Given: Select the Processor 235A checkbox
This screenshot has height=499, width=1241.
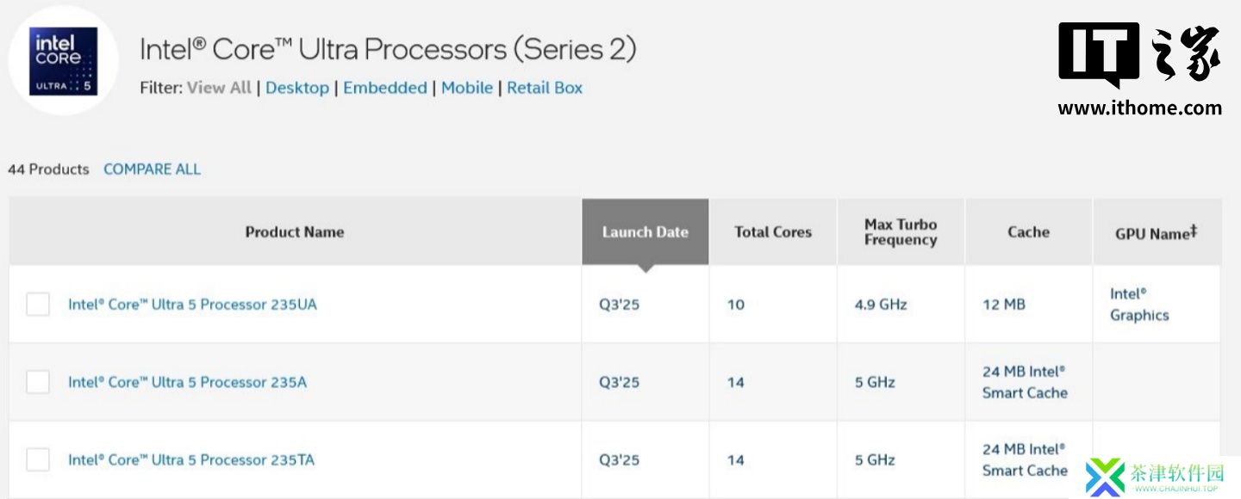Looking at the screenshot, I should [38, 382].
